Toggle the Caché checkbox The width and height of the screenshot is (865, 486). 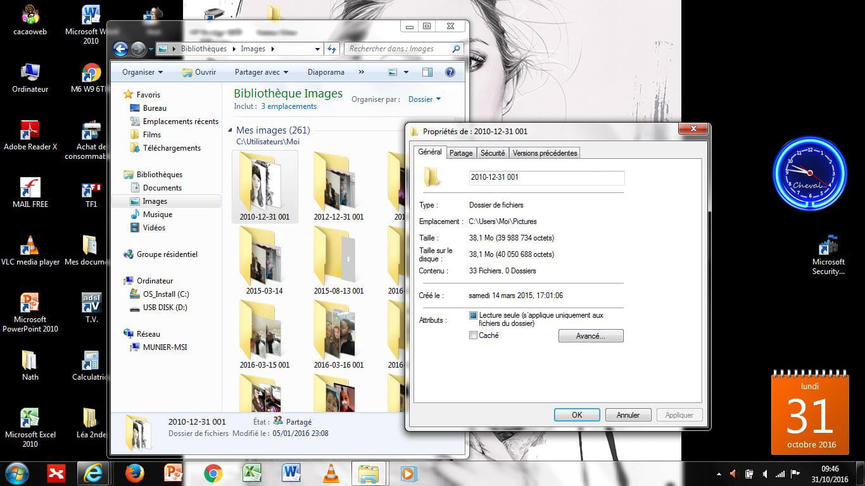pos(473,335)
